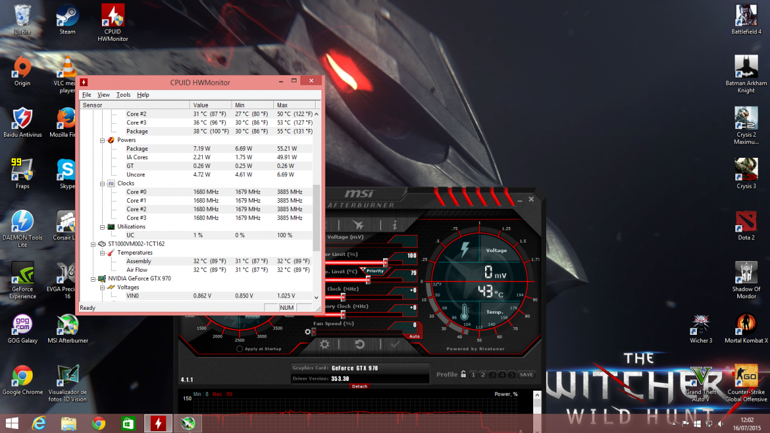Toggle the Auto fan speed button
This screenshot has height=433, width=770.
tap(415, 336)
